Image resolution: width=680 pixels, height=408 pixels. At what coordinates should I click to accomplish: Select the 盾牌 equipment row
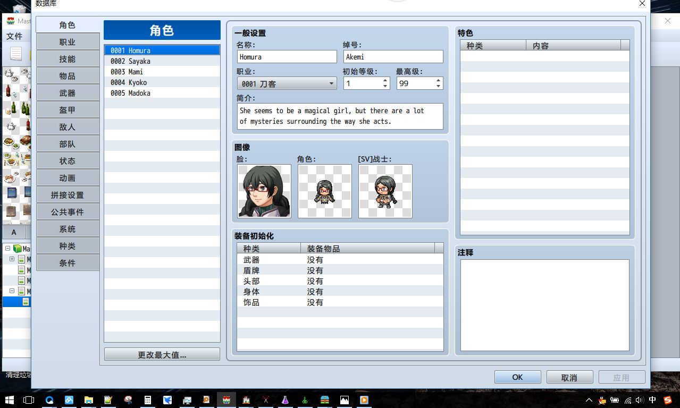click(340, 270)
